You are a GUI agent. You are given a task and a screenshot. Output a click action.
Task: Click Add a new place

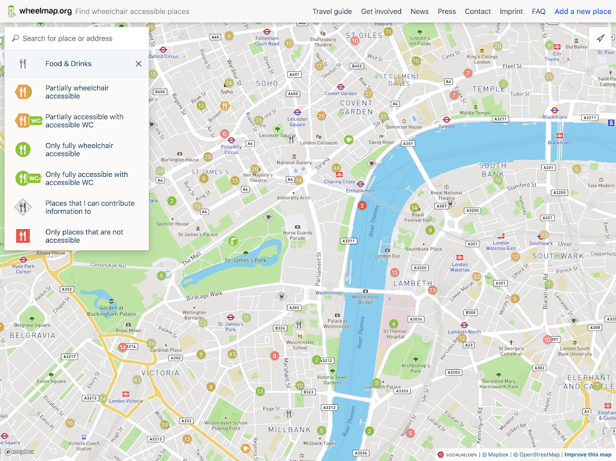click(x=583, y=11)
